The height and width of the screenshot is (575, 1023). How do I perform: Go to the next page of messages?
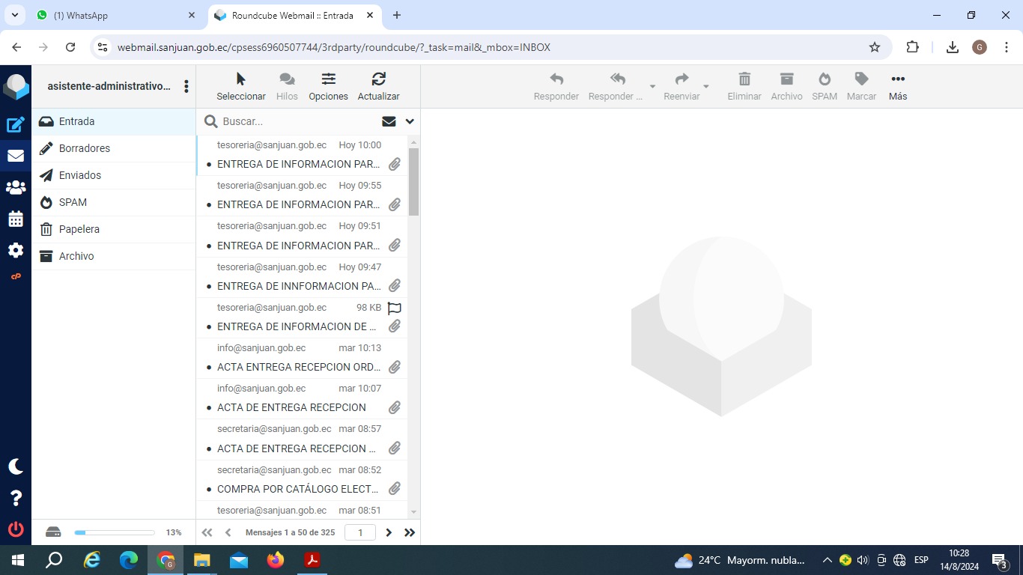coord(389,532)
